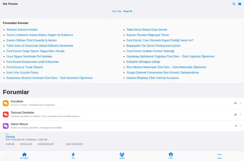Open Kastamonu Bozkurt Geometri Özel Ders topic
The height and width of the screenshot is (161, 244).
coord(50,78)
